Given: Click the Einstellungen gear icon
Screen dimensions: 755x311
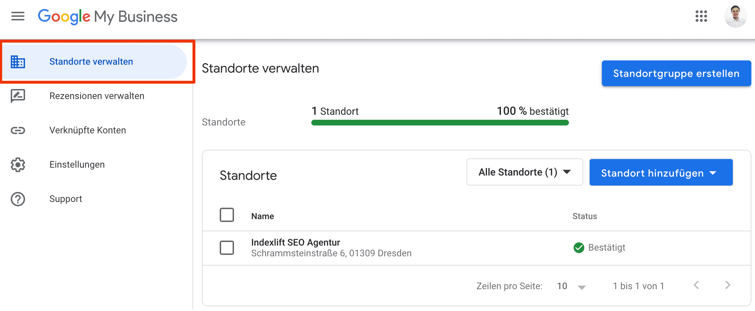Looking at the screenshot, I should click(x=18, y=165).
